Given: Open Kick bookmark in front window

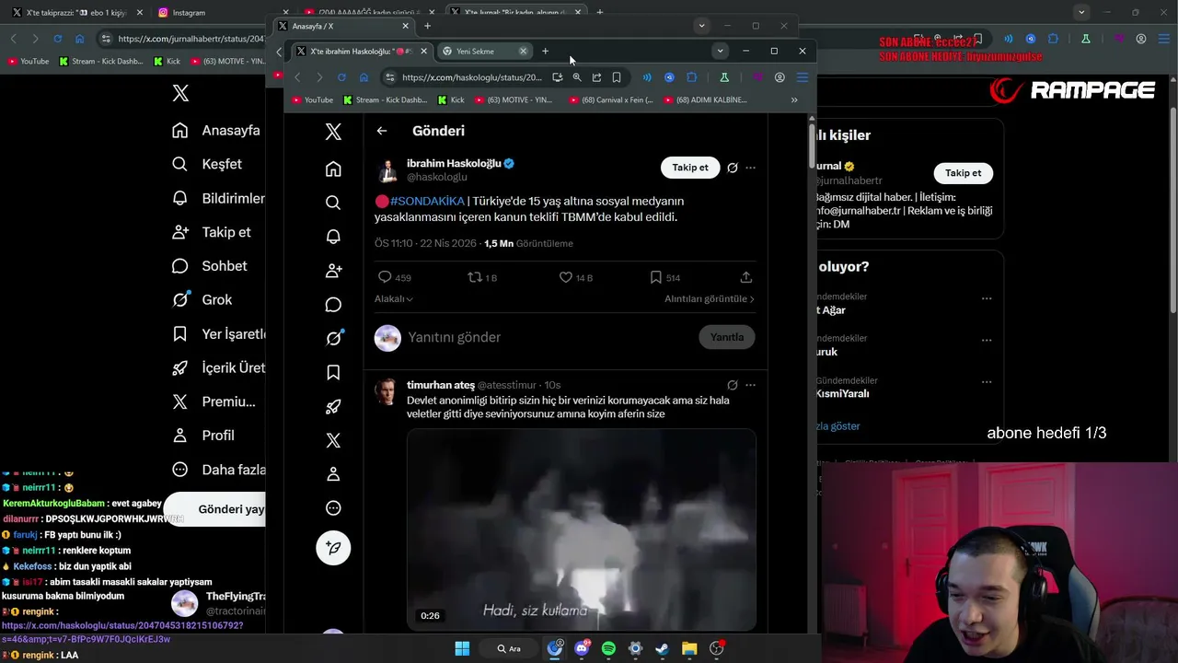Looking at the screenshot, I should click(451, 99).
